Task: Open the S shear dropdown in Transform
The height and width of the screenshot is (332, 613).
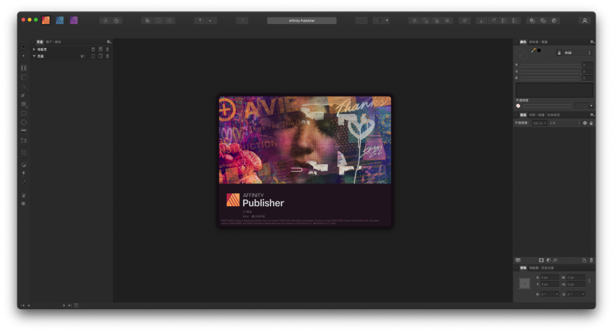Action: coord(583,294)
